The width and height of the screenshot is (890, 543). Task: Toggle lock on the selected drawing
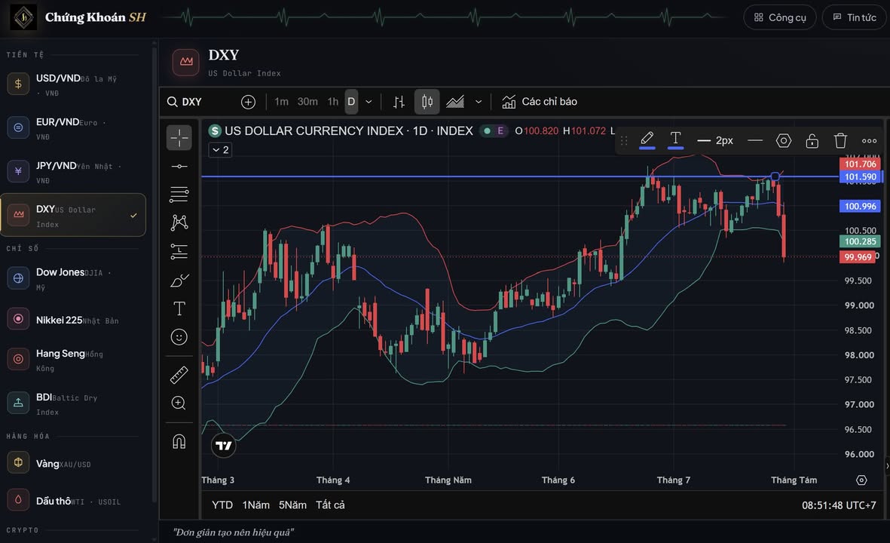[812, 140]
